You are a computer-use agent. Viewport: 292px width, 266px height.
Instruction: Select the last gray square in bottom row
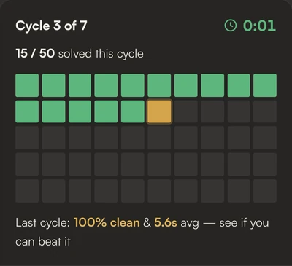[265, 191]
